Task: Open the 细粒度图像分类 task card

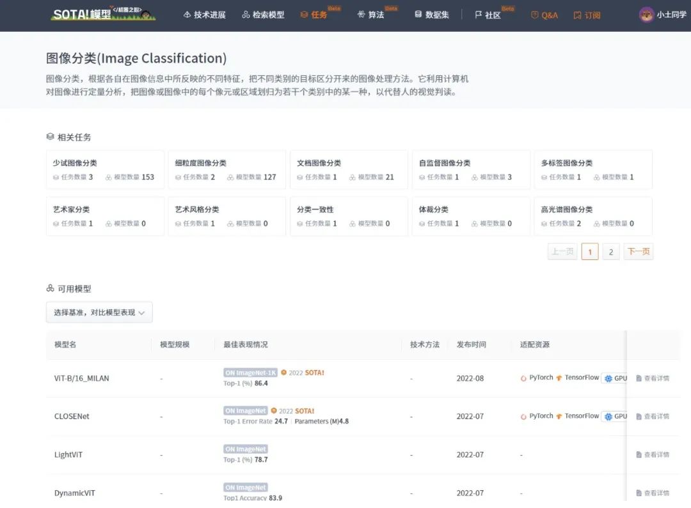Action: point(227,169)
